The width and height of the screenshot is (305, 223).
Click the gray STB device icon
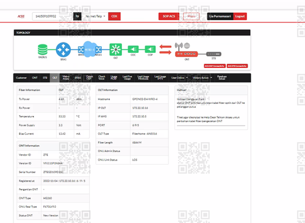click(x=213, y=54)
